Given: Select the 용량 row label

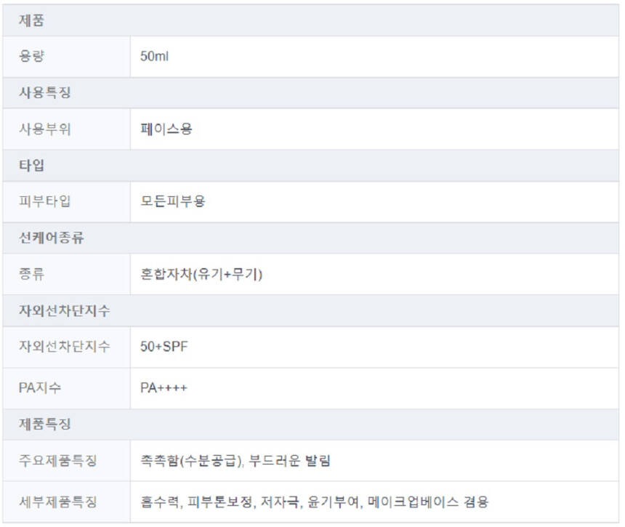Looking at the screenshot, I should pos(31,57).
